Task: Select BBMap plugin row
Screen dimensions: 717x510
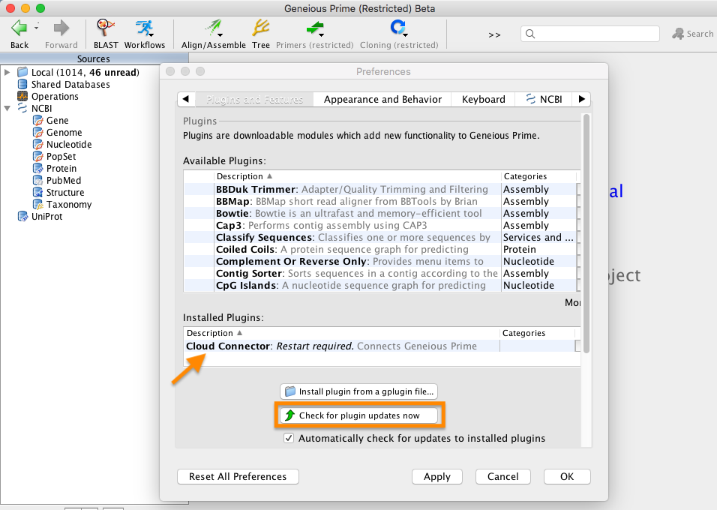Action: click(x=380, y=201)
